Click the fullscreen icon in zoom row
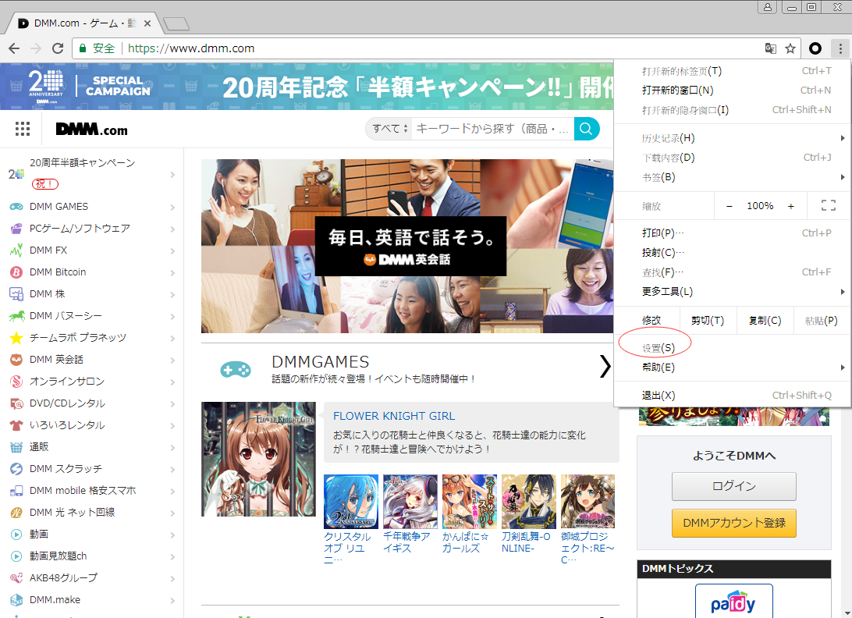This screenshot has width=852, height=618. [828, 206]
